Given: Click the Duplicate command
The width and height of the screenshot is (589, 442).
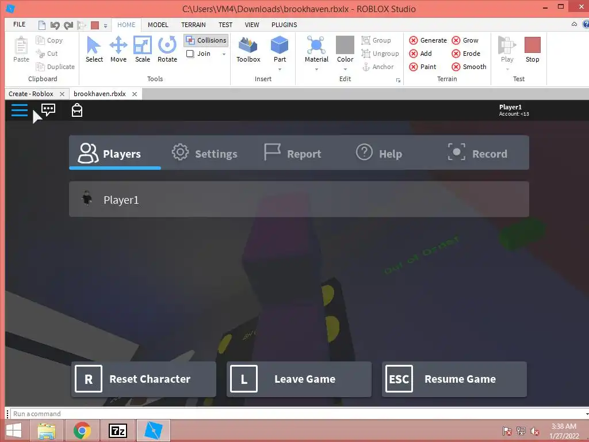Looking at the screenshot, I should click(x=55, y=67).
